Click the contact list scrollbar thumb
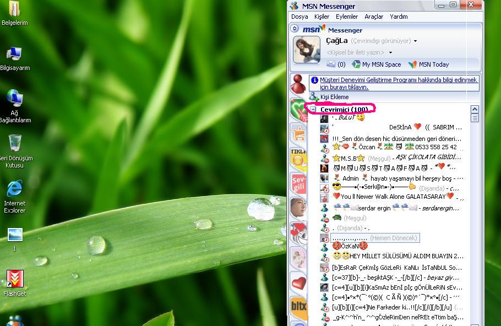 pyautogui.click(x=475, y=118)
